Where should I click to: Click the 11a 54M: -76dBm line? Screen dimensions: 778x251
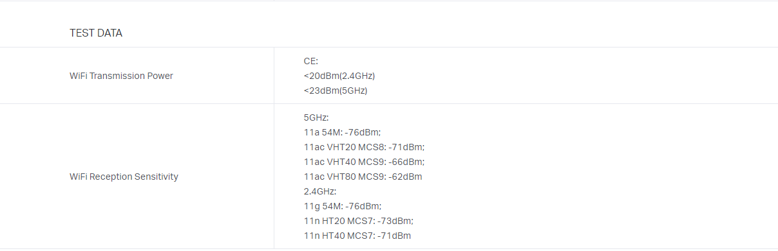[343, 132]
